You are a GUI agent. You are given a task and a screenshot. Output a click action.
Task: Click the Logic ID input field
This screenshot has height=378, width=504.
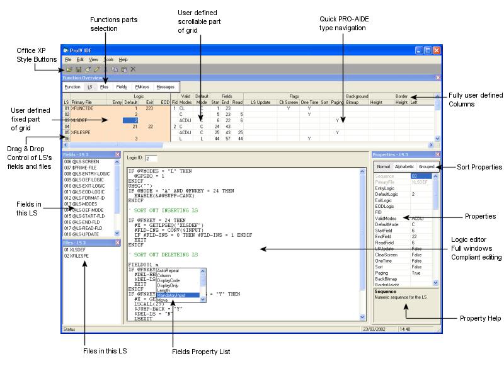click(151, 158)
